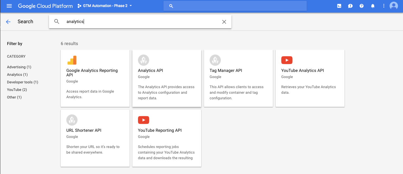The width and height of the screenshot is (403, 174).
Task: Click the CATEGORY label
Action: (x=16, y=57)
